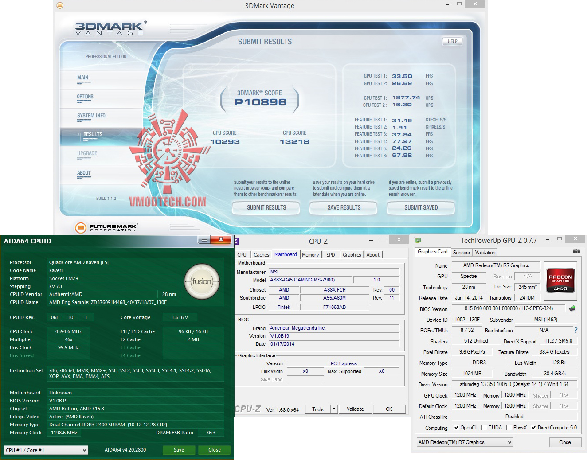Open the AMD Radeon R7 Graphics selector in GPU-Z
This screenshot has height=460, width=587.
465,442
